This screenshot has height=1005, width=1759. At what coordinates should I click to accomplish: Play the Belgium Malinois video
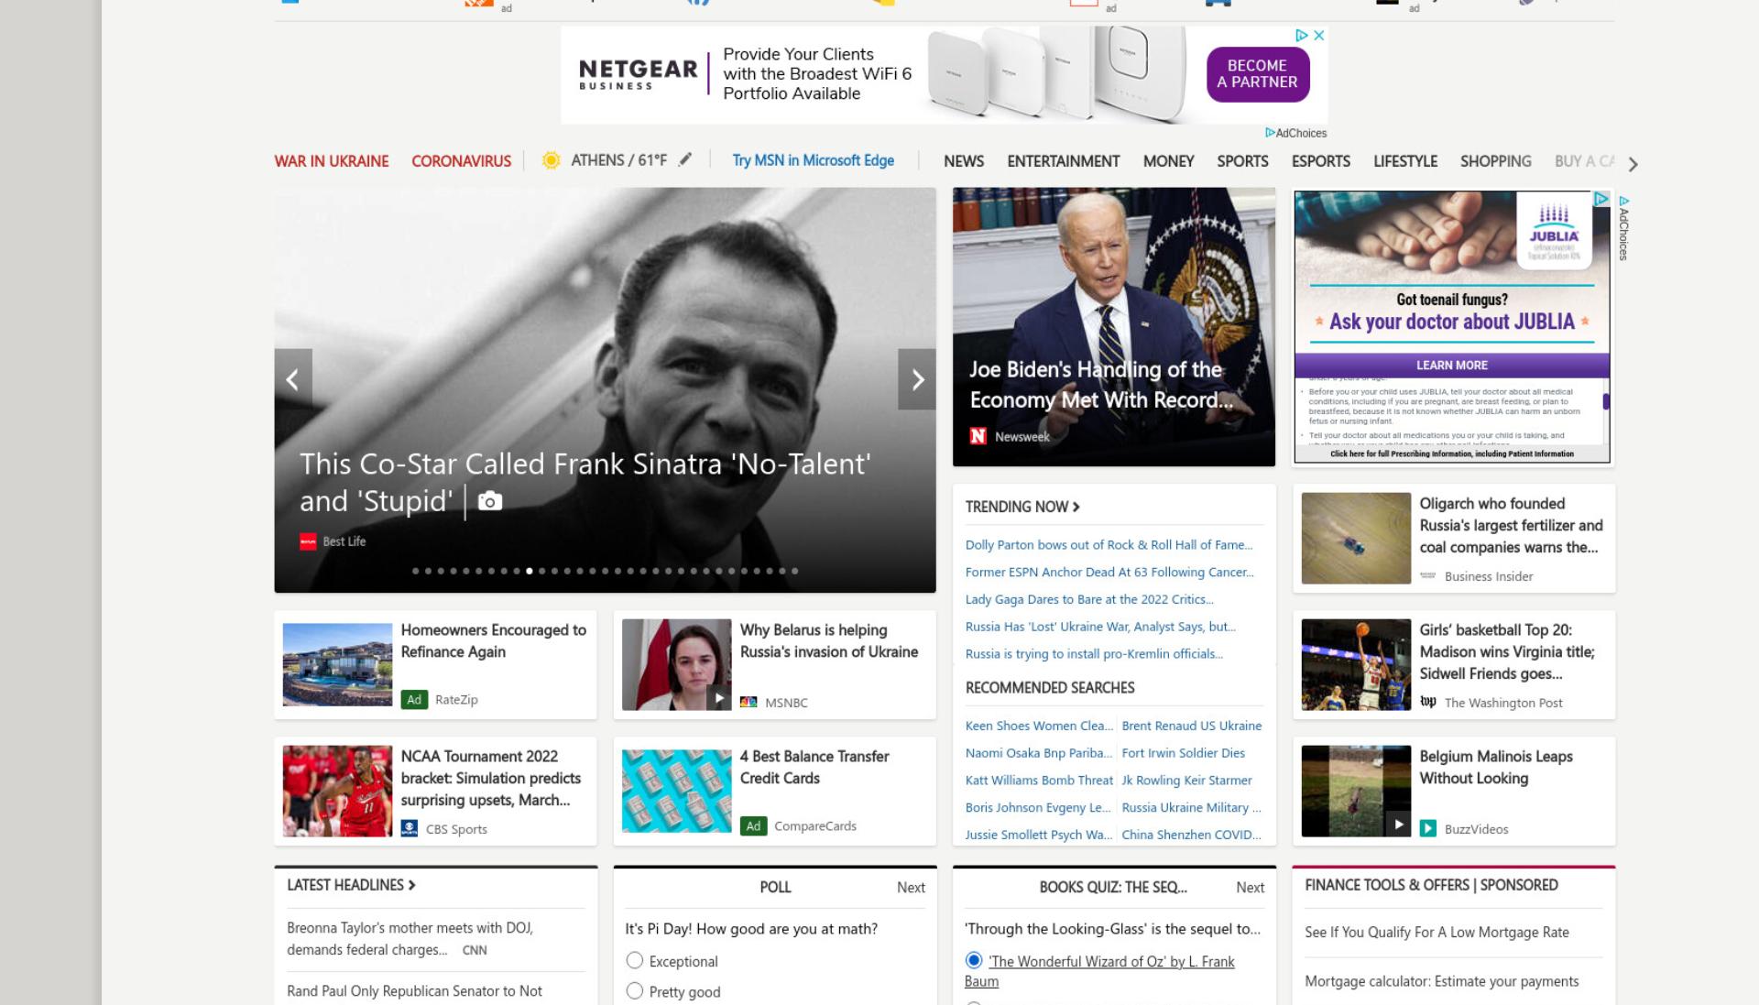coord(1398,824)
